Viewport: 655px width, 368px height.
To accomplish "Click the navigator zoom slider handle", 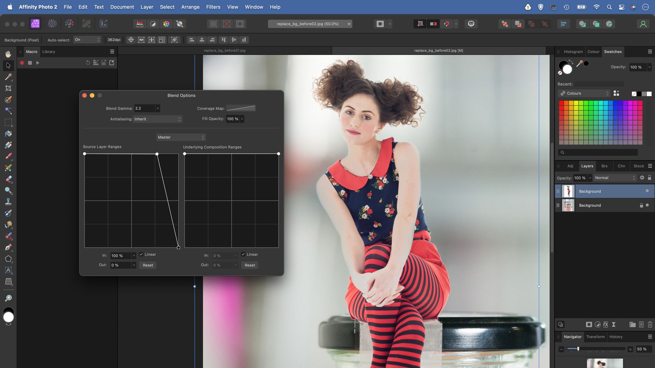I will click(x=578, y=349).
